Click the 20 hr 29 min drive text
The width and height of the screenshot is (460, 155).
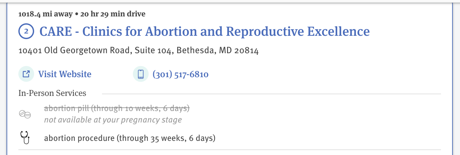tap(108, 14)
